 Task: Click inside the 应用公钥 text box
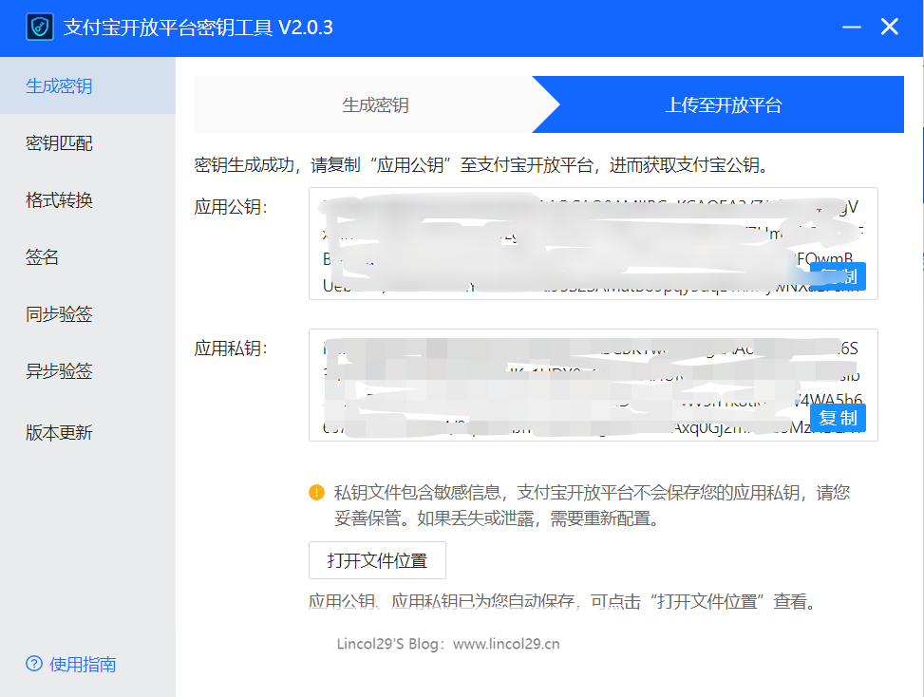[x=570, y=242]
